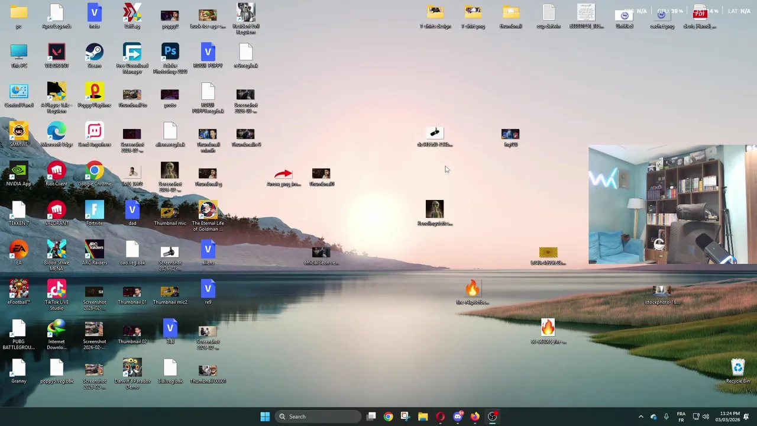Select the 'Thumbnail 00001' image file
This screenshot has height=426, width=757.
click(208, 374)
